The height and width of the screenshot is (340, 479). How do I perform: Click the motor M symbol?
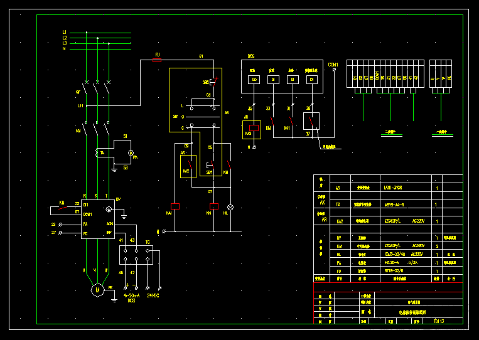[x=97, y=290]
